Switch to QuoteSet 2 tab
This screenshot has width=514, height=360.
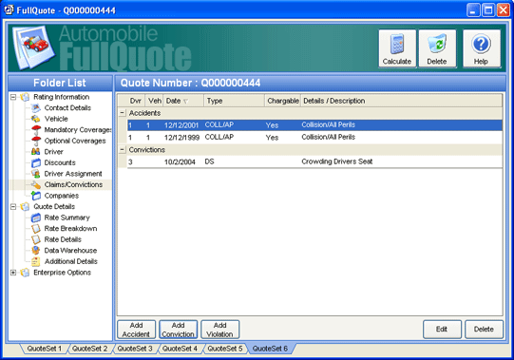tap(90, 349)
